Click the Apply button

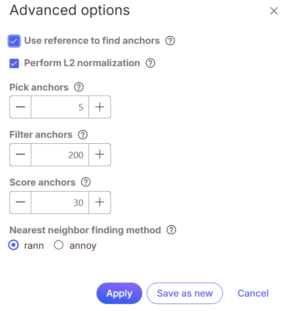tap(119, 294)
